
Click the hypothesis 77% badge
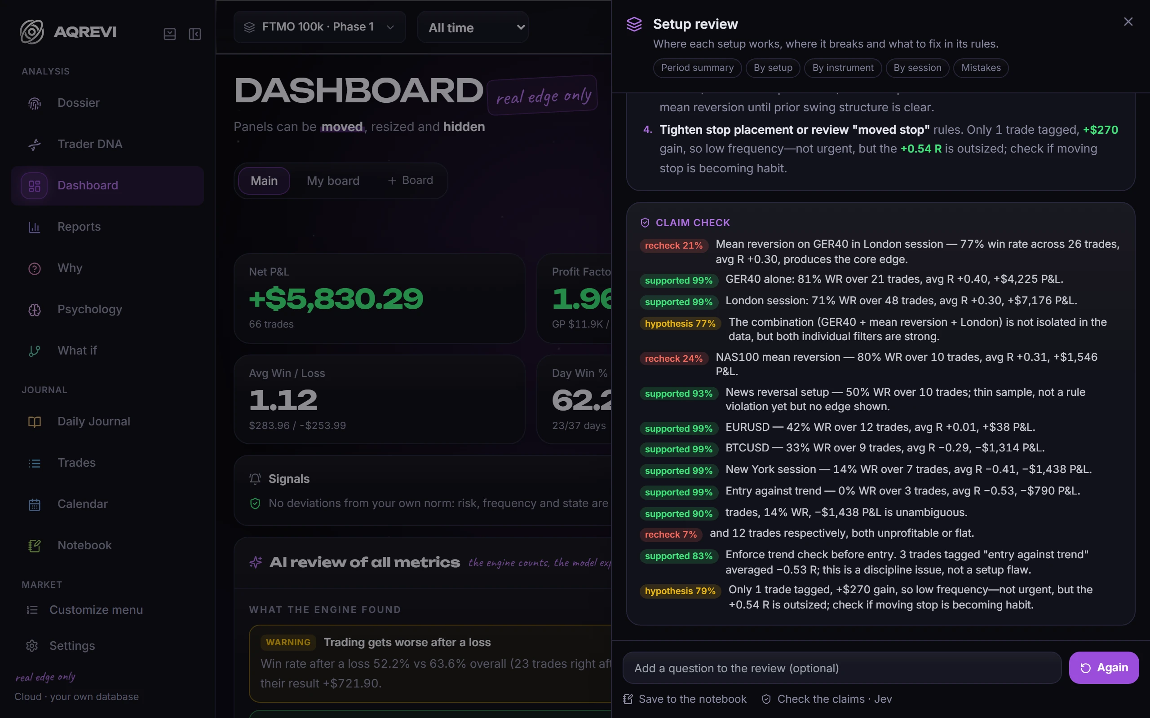click(x=680, y=324)
